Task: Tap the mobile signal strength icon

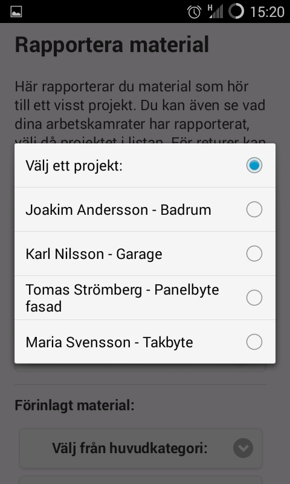Action: 216,11
